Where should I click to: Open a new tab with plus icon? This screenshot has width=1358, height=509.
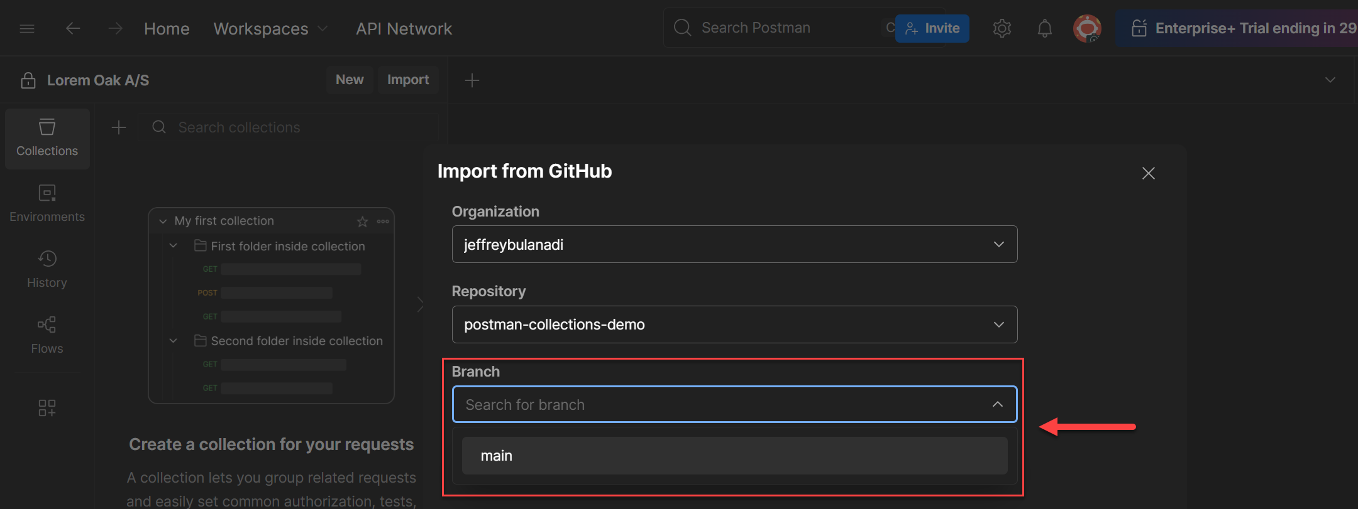tap(472, 80)
